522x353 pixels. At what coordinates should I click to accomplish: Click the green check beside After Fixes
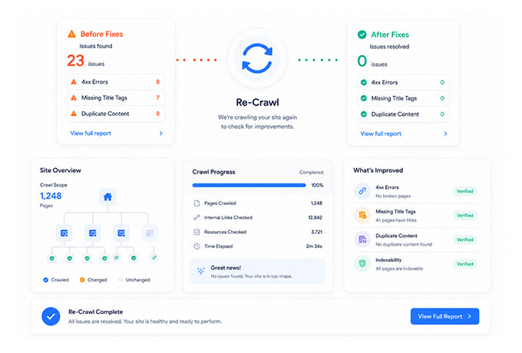pos(362,35)
